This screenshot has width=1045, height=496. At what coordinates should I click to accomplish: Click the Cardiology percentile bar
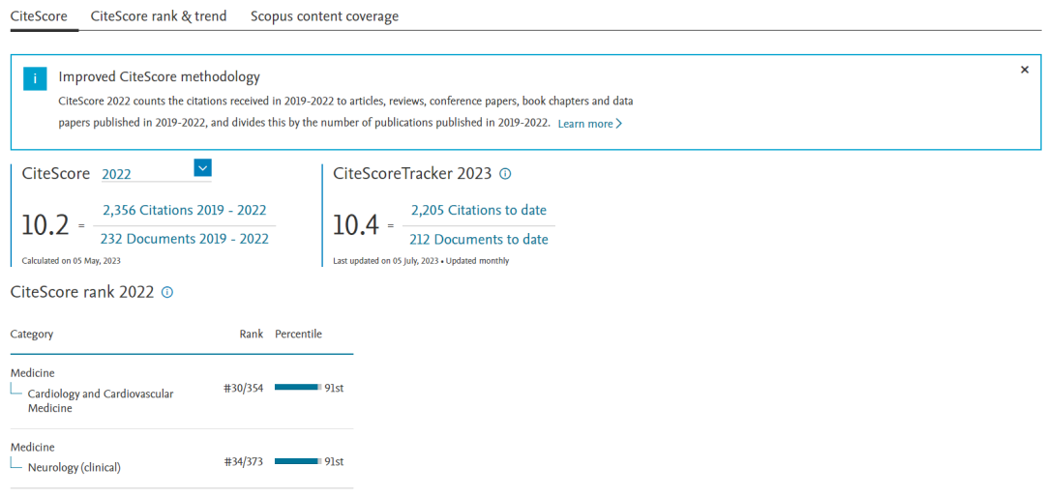tap(298, 387)
